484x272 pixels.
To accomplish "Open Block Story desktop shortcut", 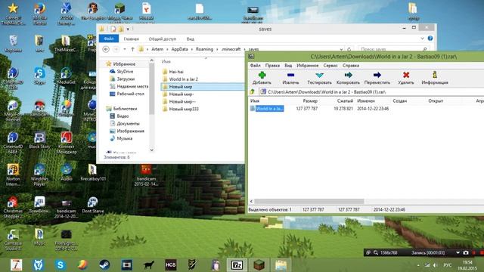I will [39, 141].
